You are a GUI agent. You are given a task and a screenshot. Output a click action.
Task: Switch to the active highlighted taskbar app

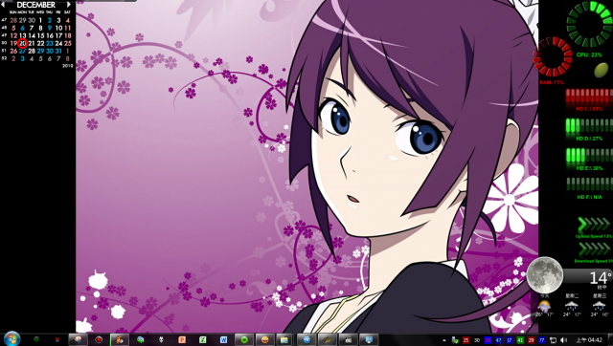tap(119, 339)
